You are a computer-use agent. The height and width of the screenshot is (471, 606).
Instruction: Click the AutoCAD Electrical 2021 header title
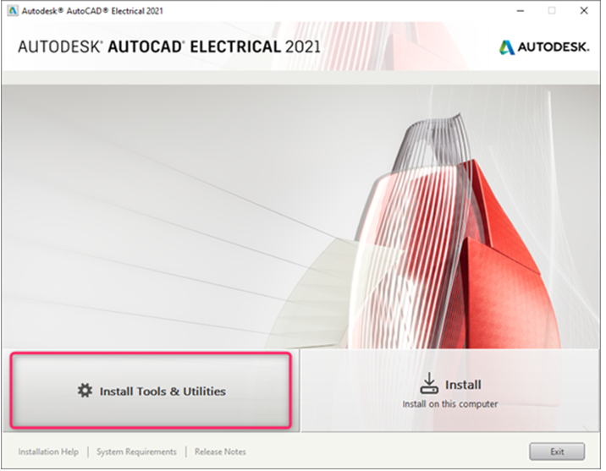click(x=169, y=47)
